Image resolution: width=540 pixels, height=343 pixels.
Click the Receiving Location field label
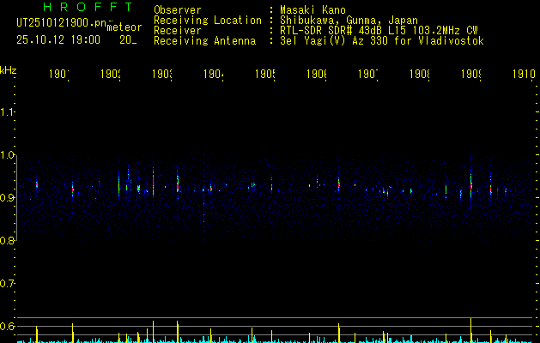[x=207, y=21]
